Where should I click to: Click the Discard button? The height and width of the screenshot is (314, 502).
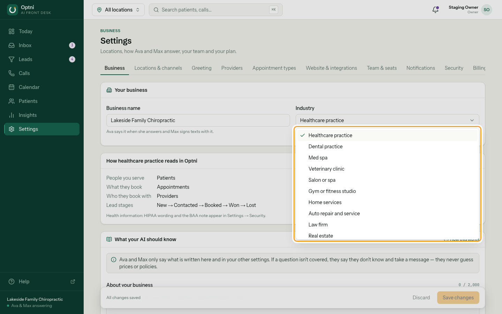click(x=421, y=298)
